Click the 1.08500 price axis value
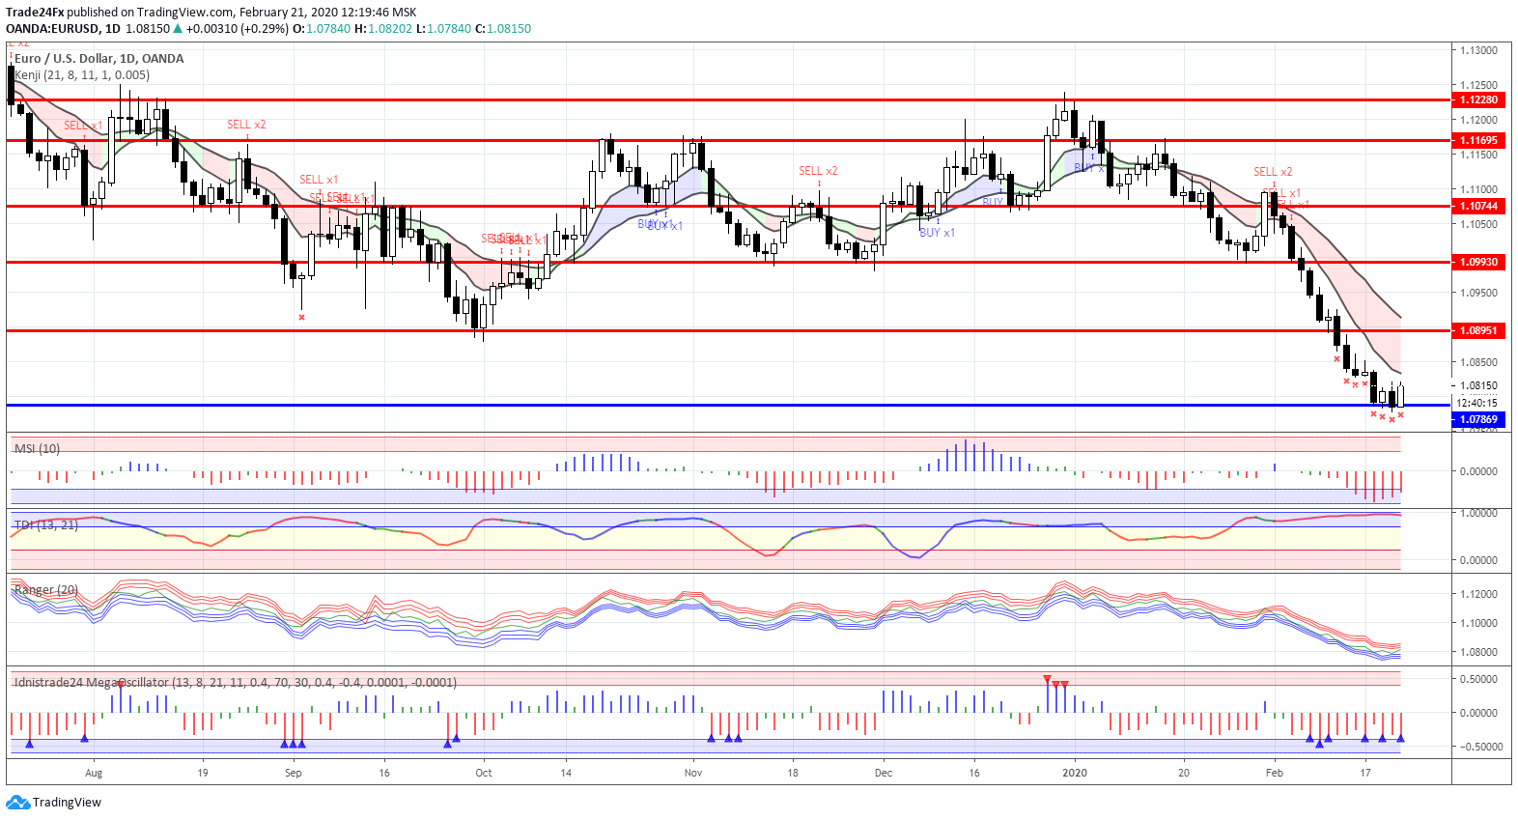1518x820 pixels. pos(1478,362)
